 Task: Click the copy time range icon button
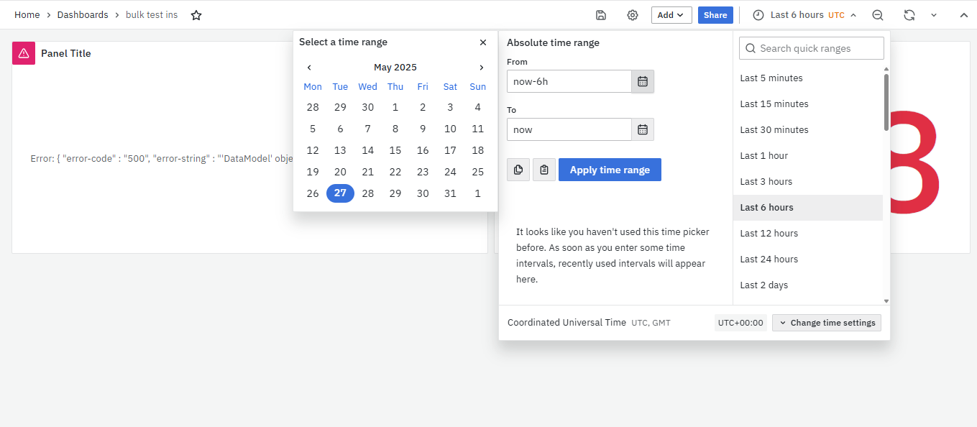(x=518, y=170)
